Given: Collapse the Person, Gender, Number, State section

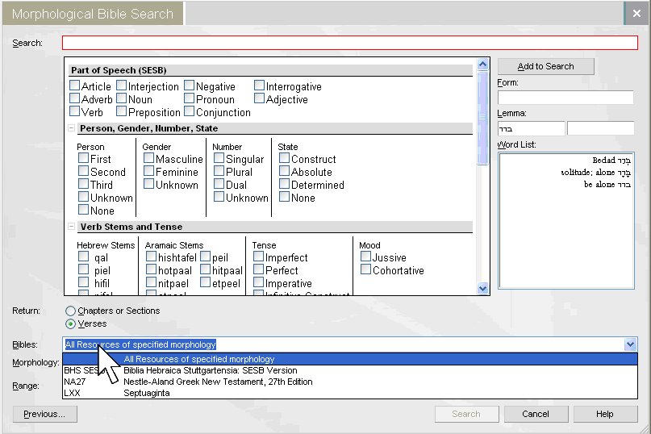Looking at the screenshot, I should 72,128.
